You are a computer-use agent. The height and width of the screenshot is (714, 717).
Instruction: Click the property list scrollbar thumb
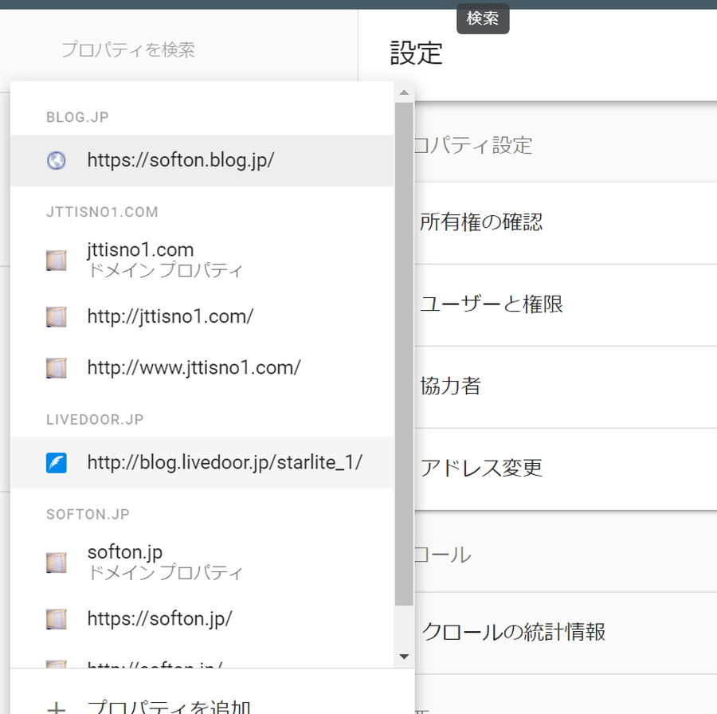404,354
